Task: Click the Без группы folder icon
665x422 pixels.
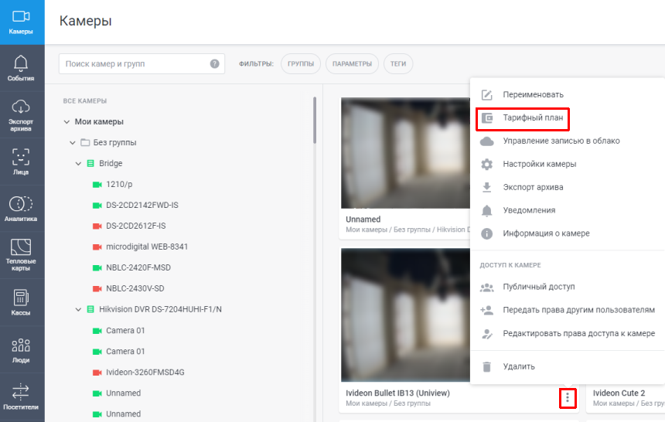Action: click(x=85, y=142)
